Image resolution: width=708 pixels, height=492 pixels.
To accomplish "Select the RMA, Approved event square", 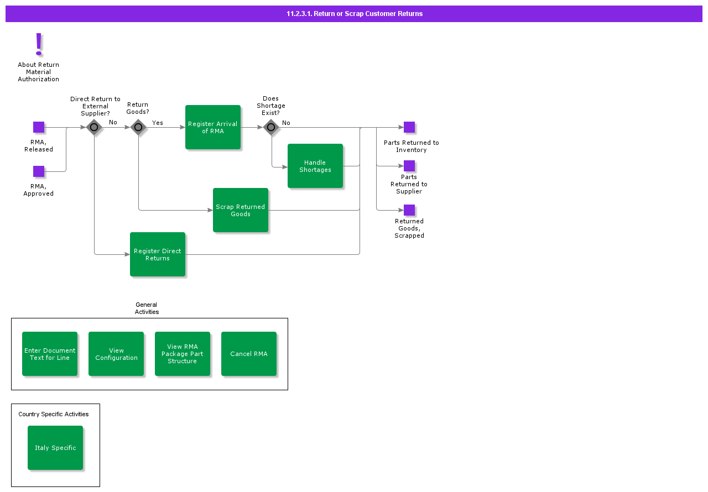I will pyautogui.click(x=39, y=171).
